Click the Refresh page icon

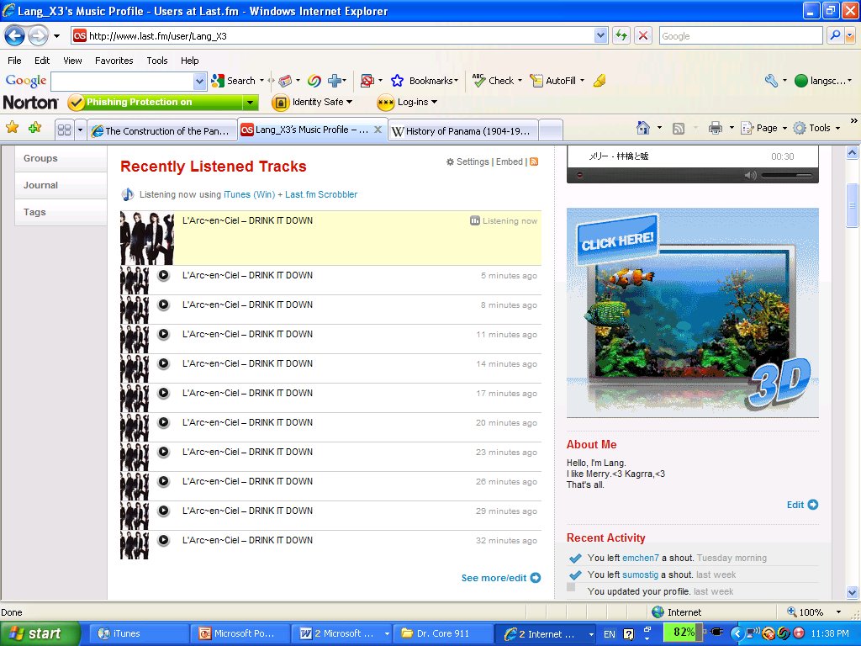pyautogui.click(x=621, y=36)
